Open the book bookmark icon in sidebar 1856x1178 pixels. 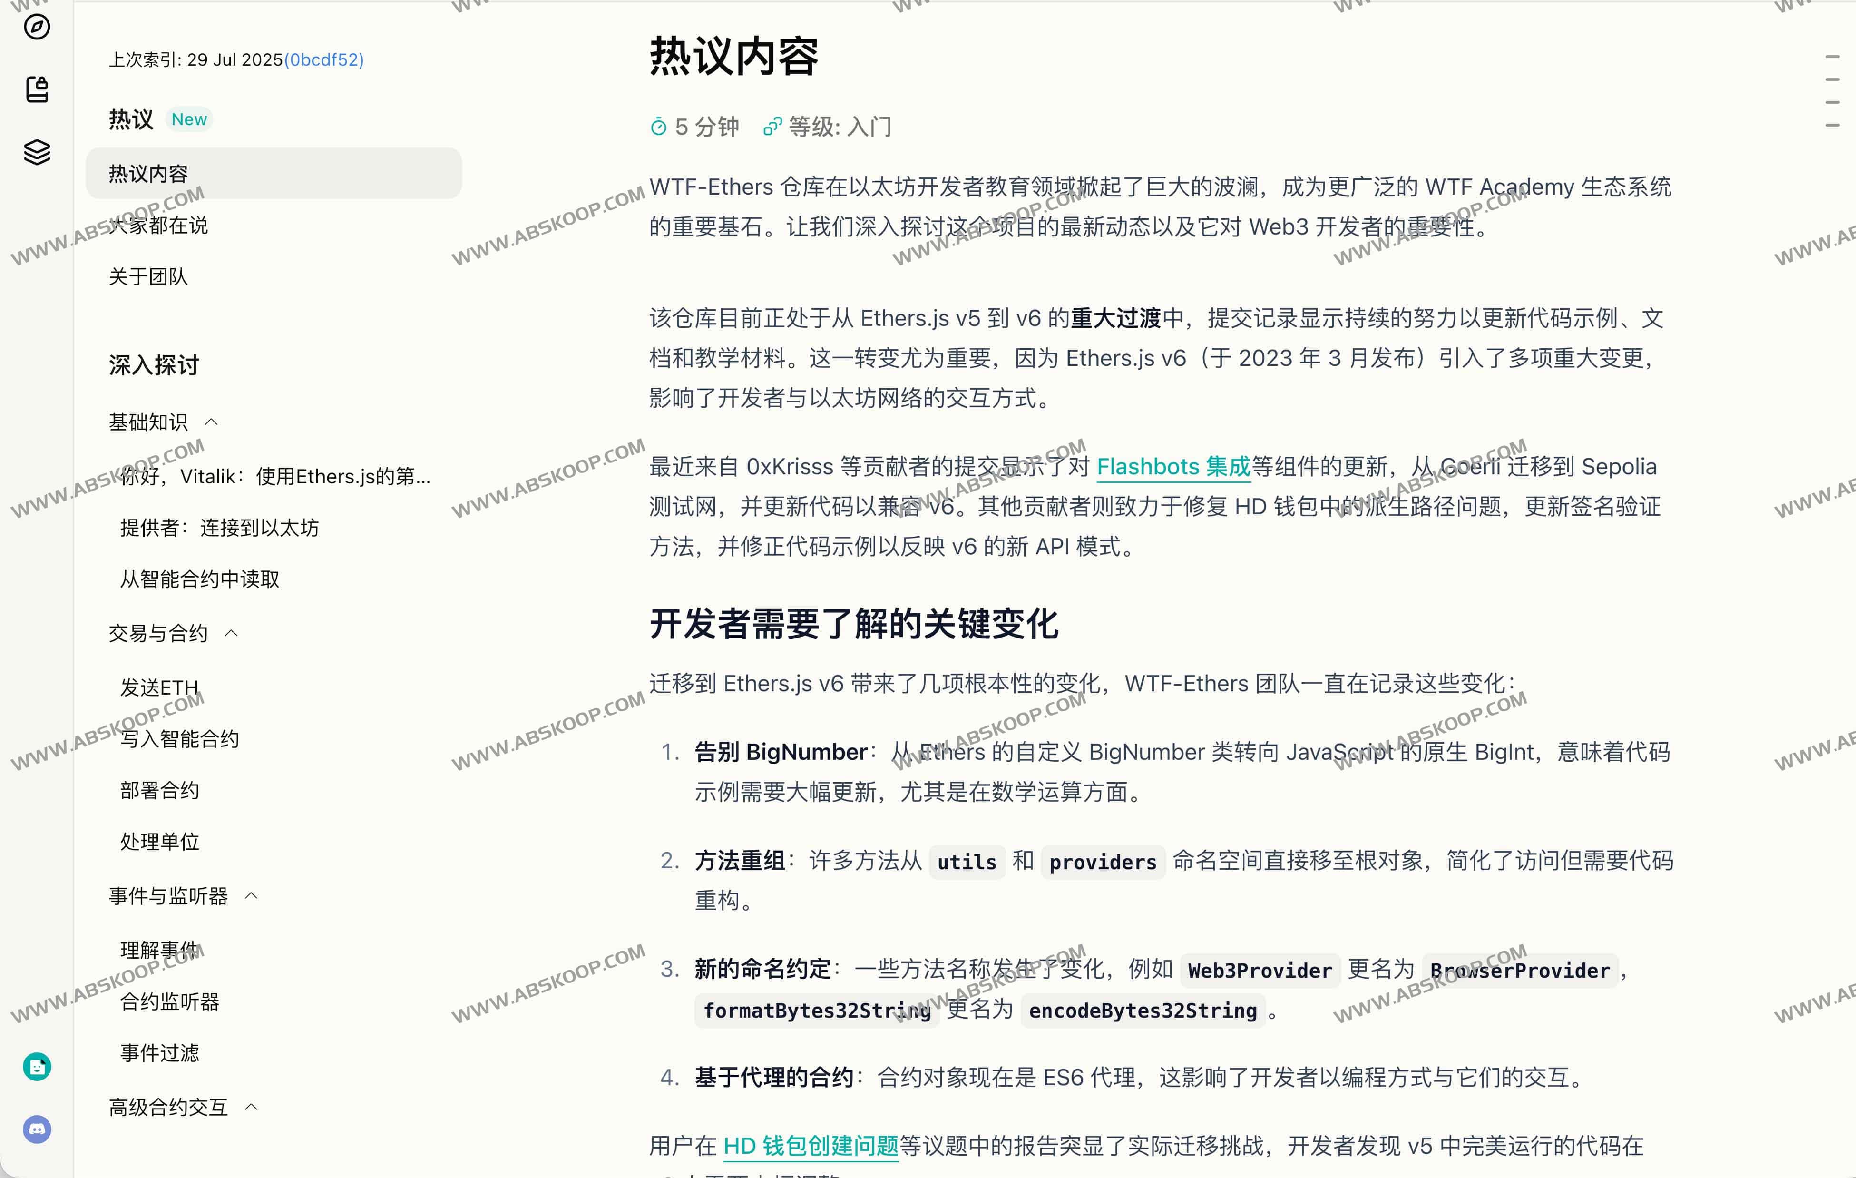tap(36, 89)
